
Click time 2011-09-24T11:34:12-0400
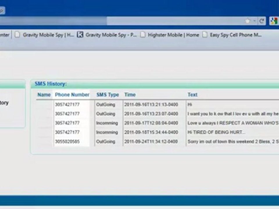click(x=151, y=141)
